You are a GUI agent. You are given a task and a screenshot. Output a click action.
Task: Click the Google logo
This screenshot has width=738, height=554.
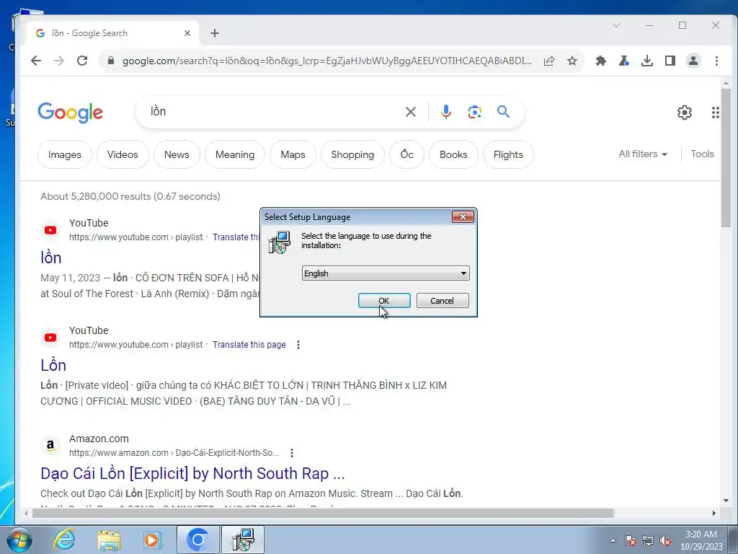tap(70, 112)
